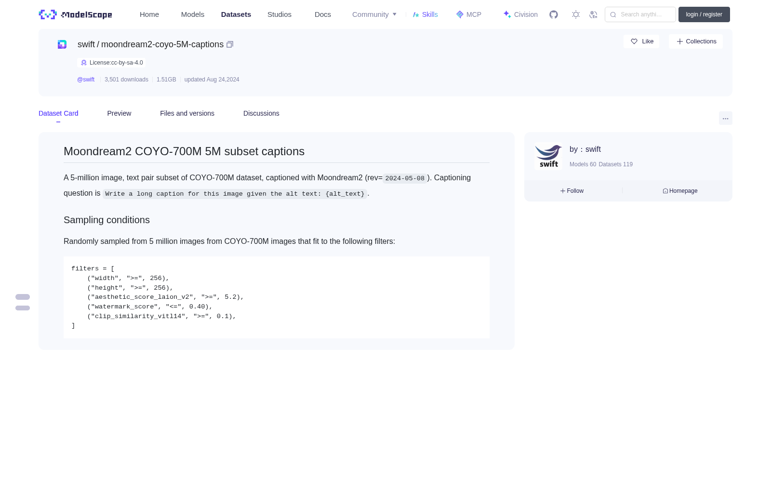Click the lower floating side pill
The image size is (771, 482).
click(23, 308)
